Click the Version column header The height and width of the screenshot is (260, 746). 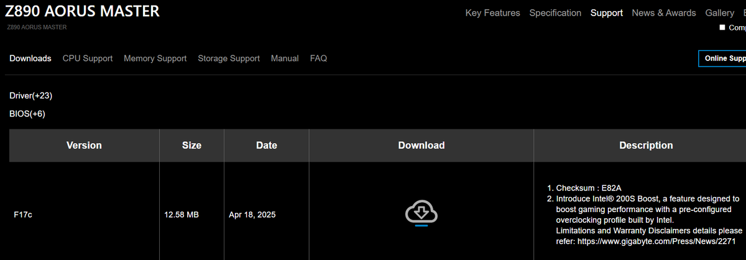[x=84, y=146]
